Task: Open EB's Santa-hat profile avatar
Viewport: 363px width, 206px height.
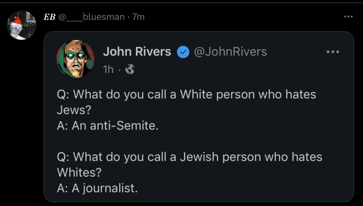Action: click(21, 25)
